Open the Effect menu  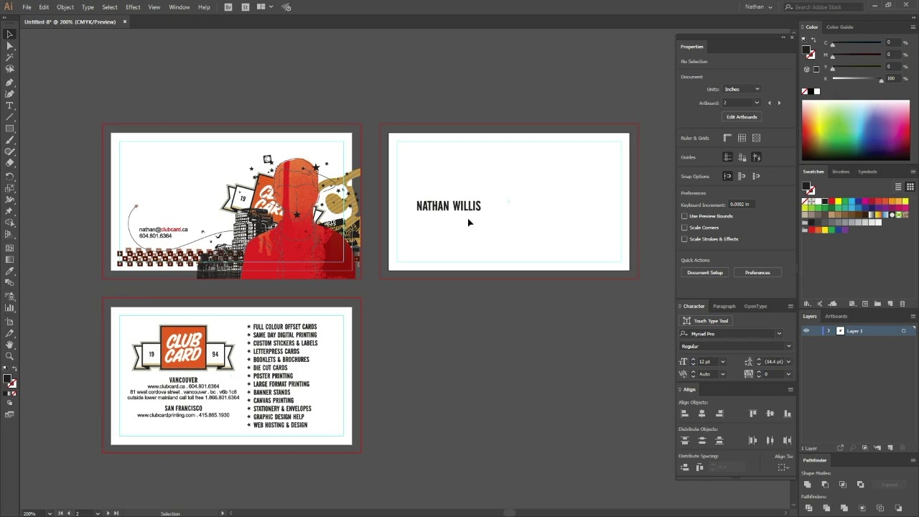tap(133, 7)
